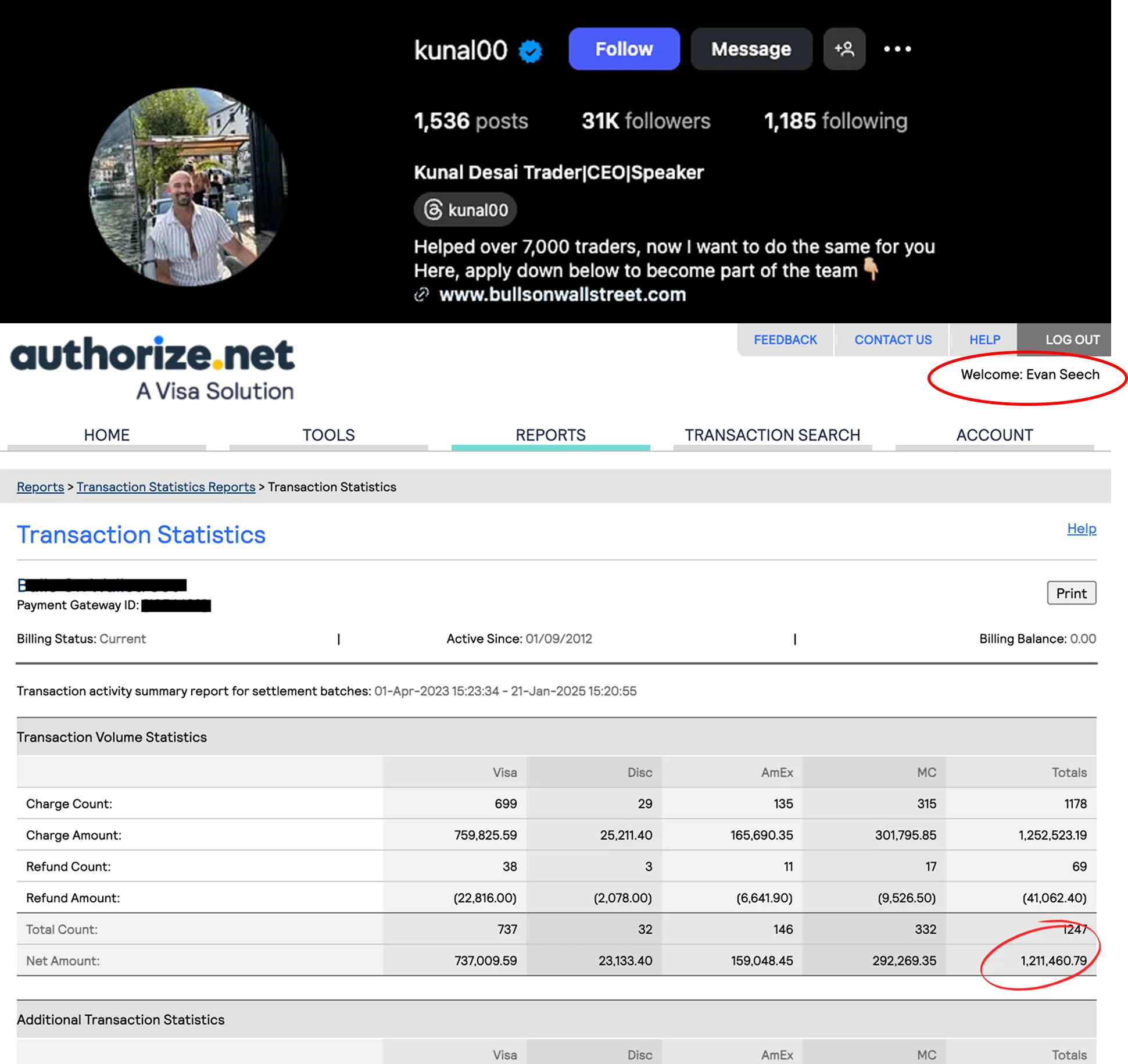
Task: Click the add-person suggestion icon button
Action: [x=844, y=49]
